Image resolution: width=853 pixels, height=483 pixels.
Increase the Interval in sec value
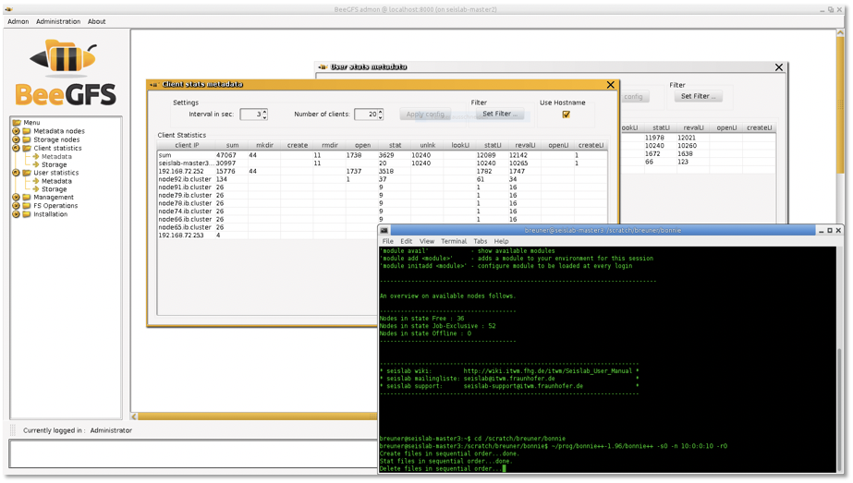coord(265,112)
